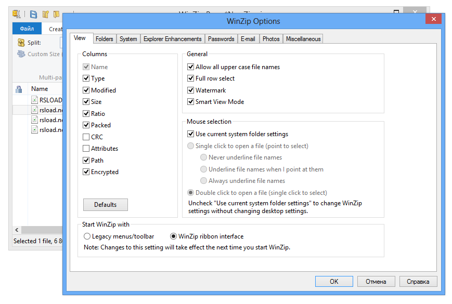Choose Underline file names when I point
452x304 pixels.
(x=203, y=169)
